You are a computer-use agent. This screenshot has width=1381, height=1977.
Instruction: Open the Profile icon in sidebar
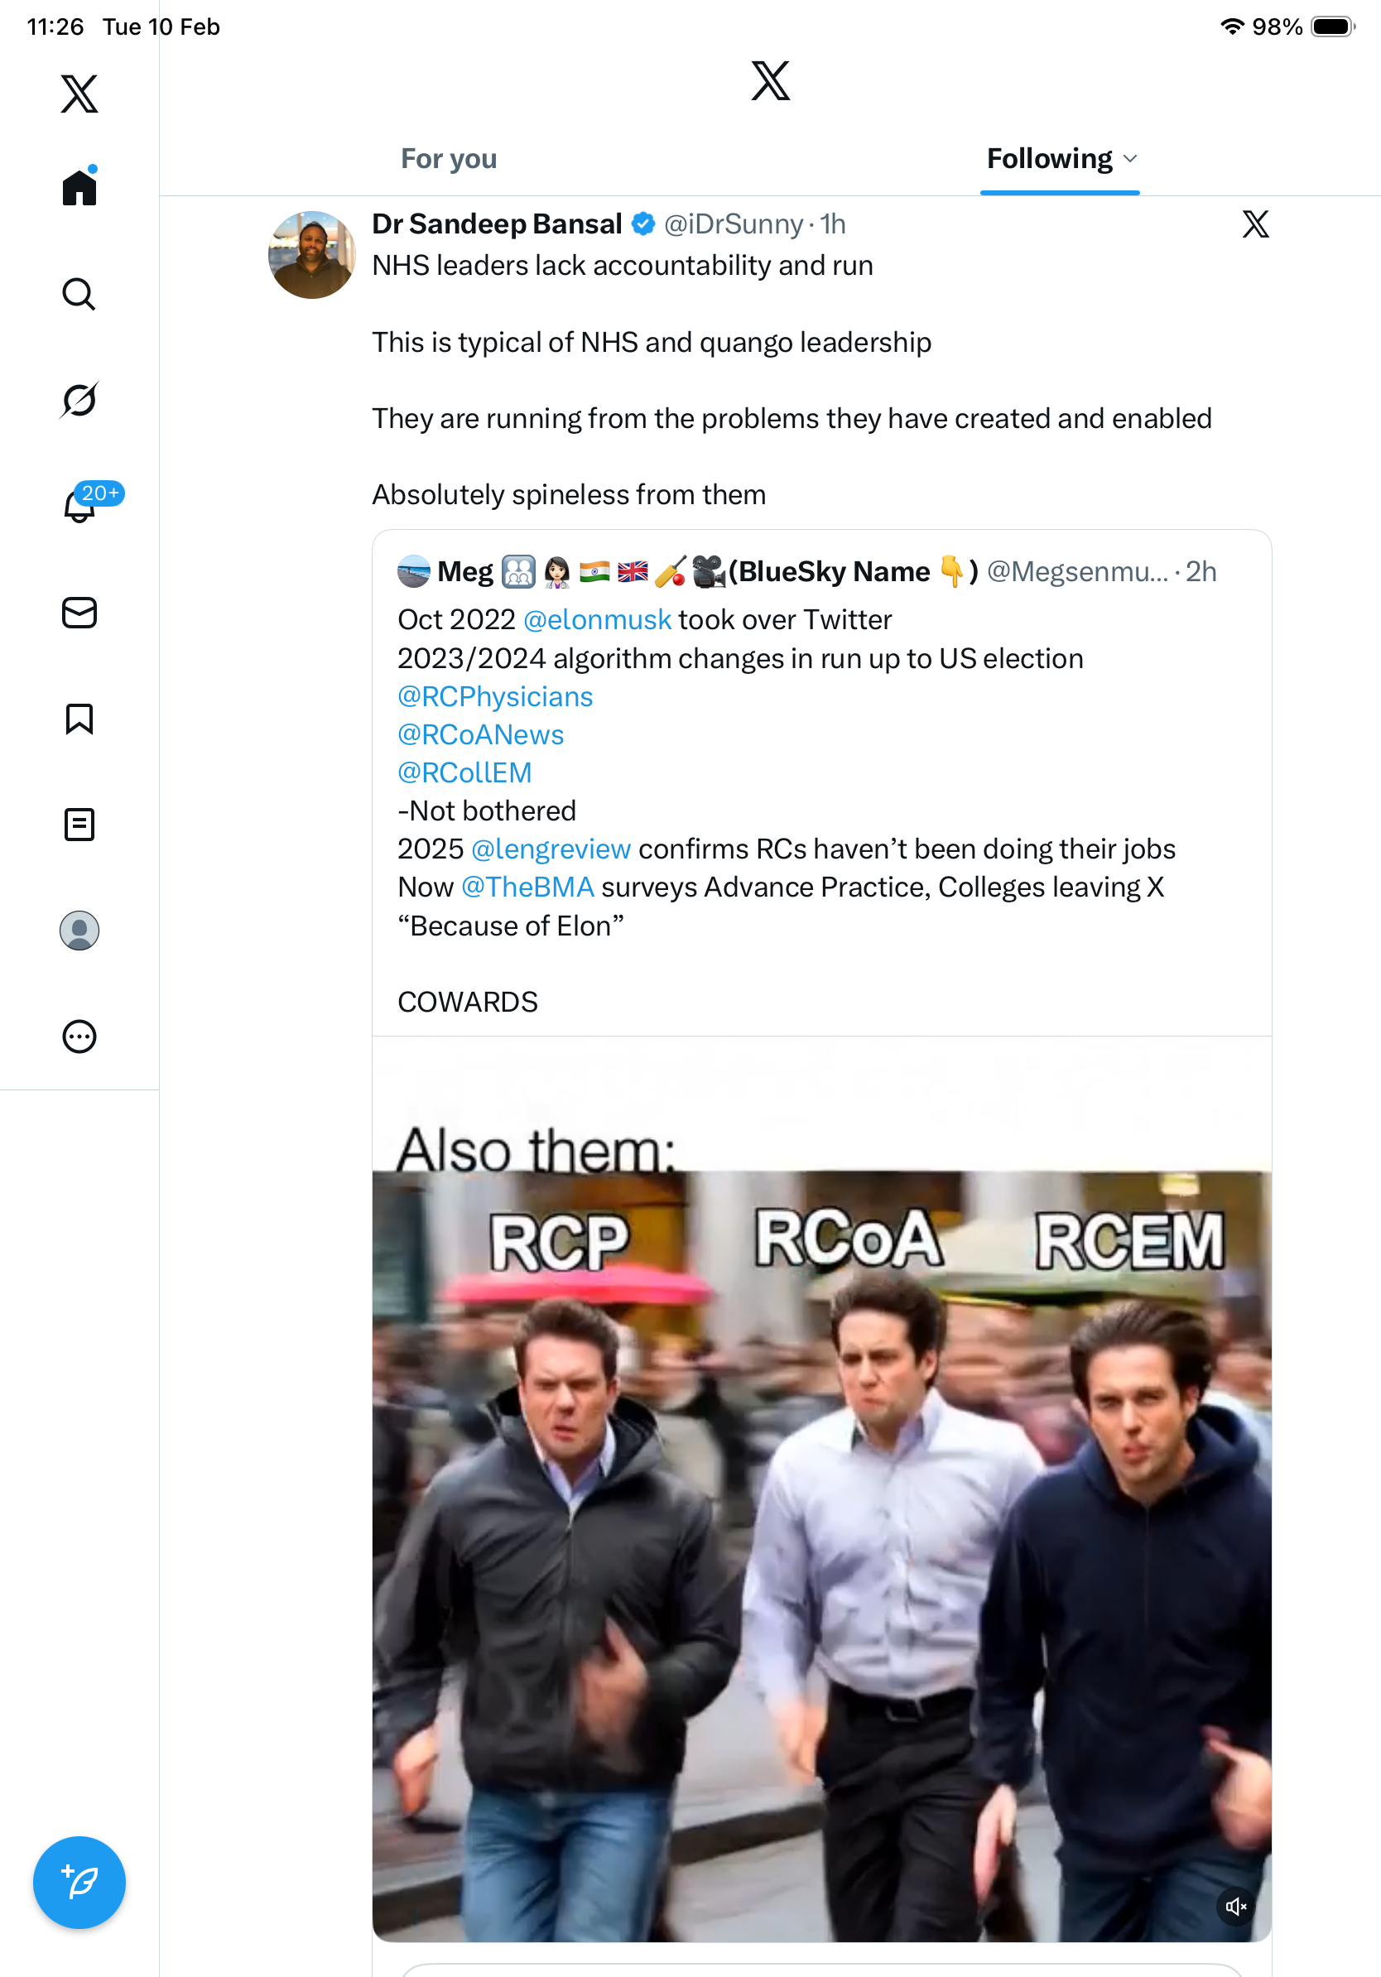coord(79,931)
